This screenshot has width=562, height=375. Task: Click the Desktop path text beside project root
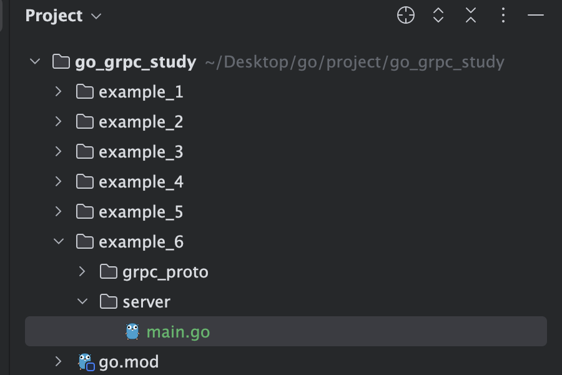(354, 61)
